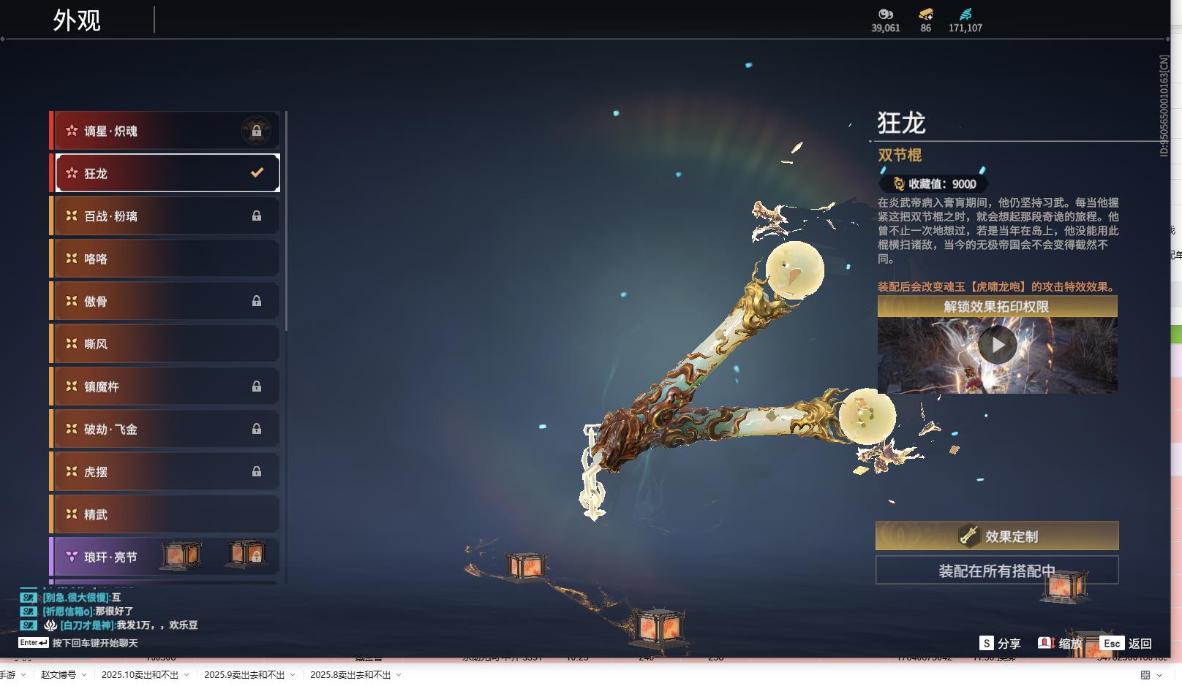
Task: Click the teal conch currency icon showing 171,107
Action: click(x=965, y=13)
